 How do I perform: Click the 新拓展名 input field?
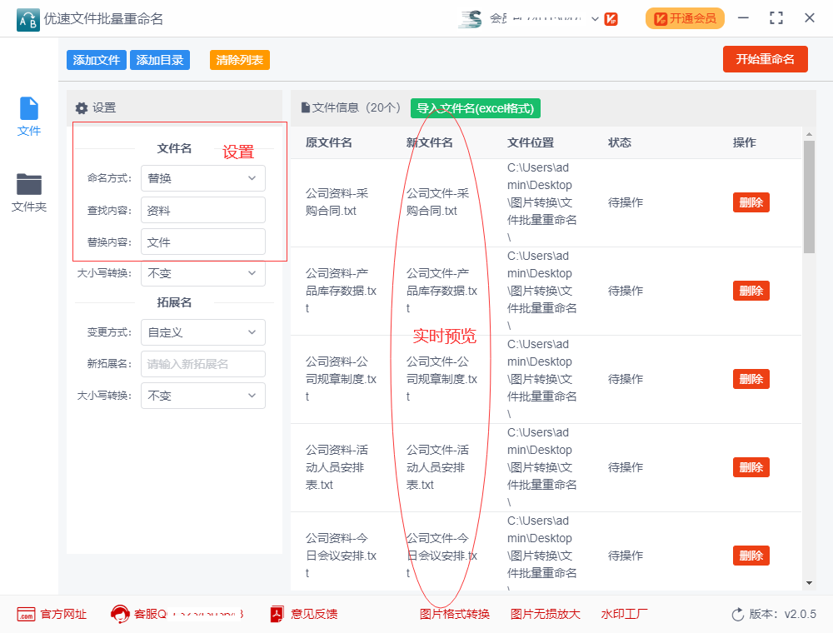pos(202,364)
